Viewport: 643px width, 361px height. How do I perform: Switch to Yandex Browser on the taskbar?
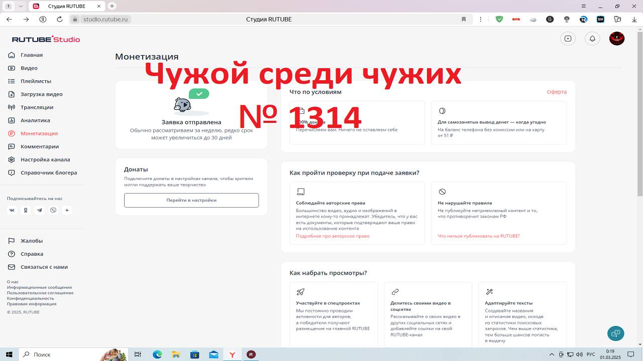click(x=232, y=354)
